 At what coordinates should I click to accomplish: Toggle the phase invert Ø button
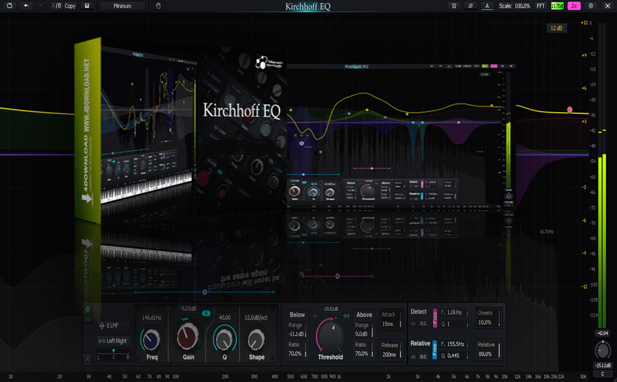coord(470,6)
